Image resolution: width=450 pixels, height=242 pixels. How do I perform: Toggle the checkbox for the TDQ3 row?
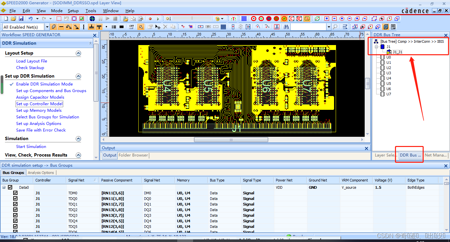[15, 215]
